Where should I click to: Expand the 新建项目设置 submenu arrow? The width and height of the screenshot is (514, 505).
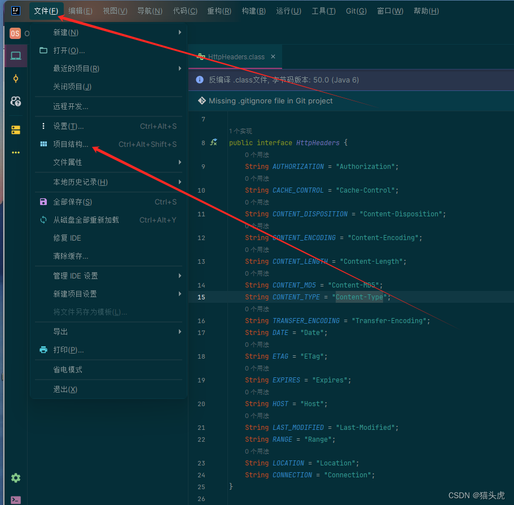(179, 294)
